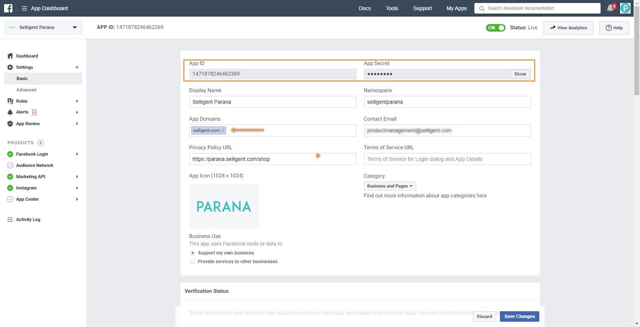
Task: Show the App Secret value
Action: point(520,74)
